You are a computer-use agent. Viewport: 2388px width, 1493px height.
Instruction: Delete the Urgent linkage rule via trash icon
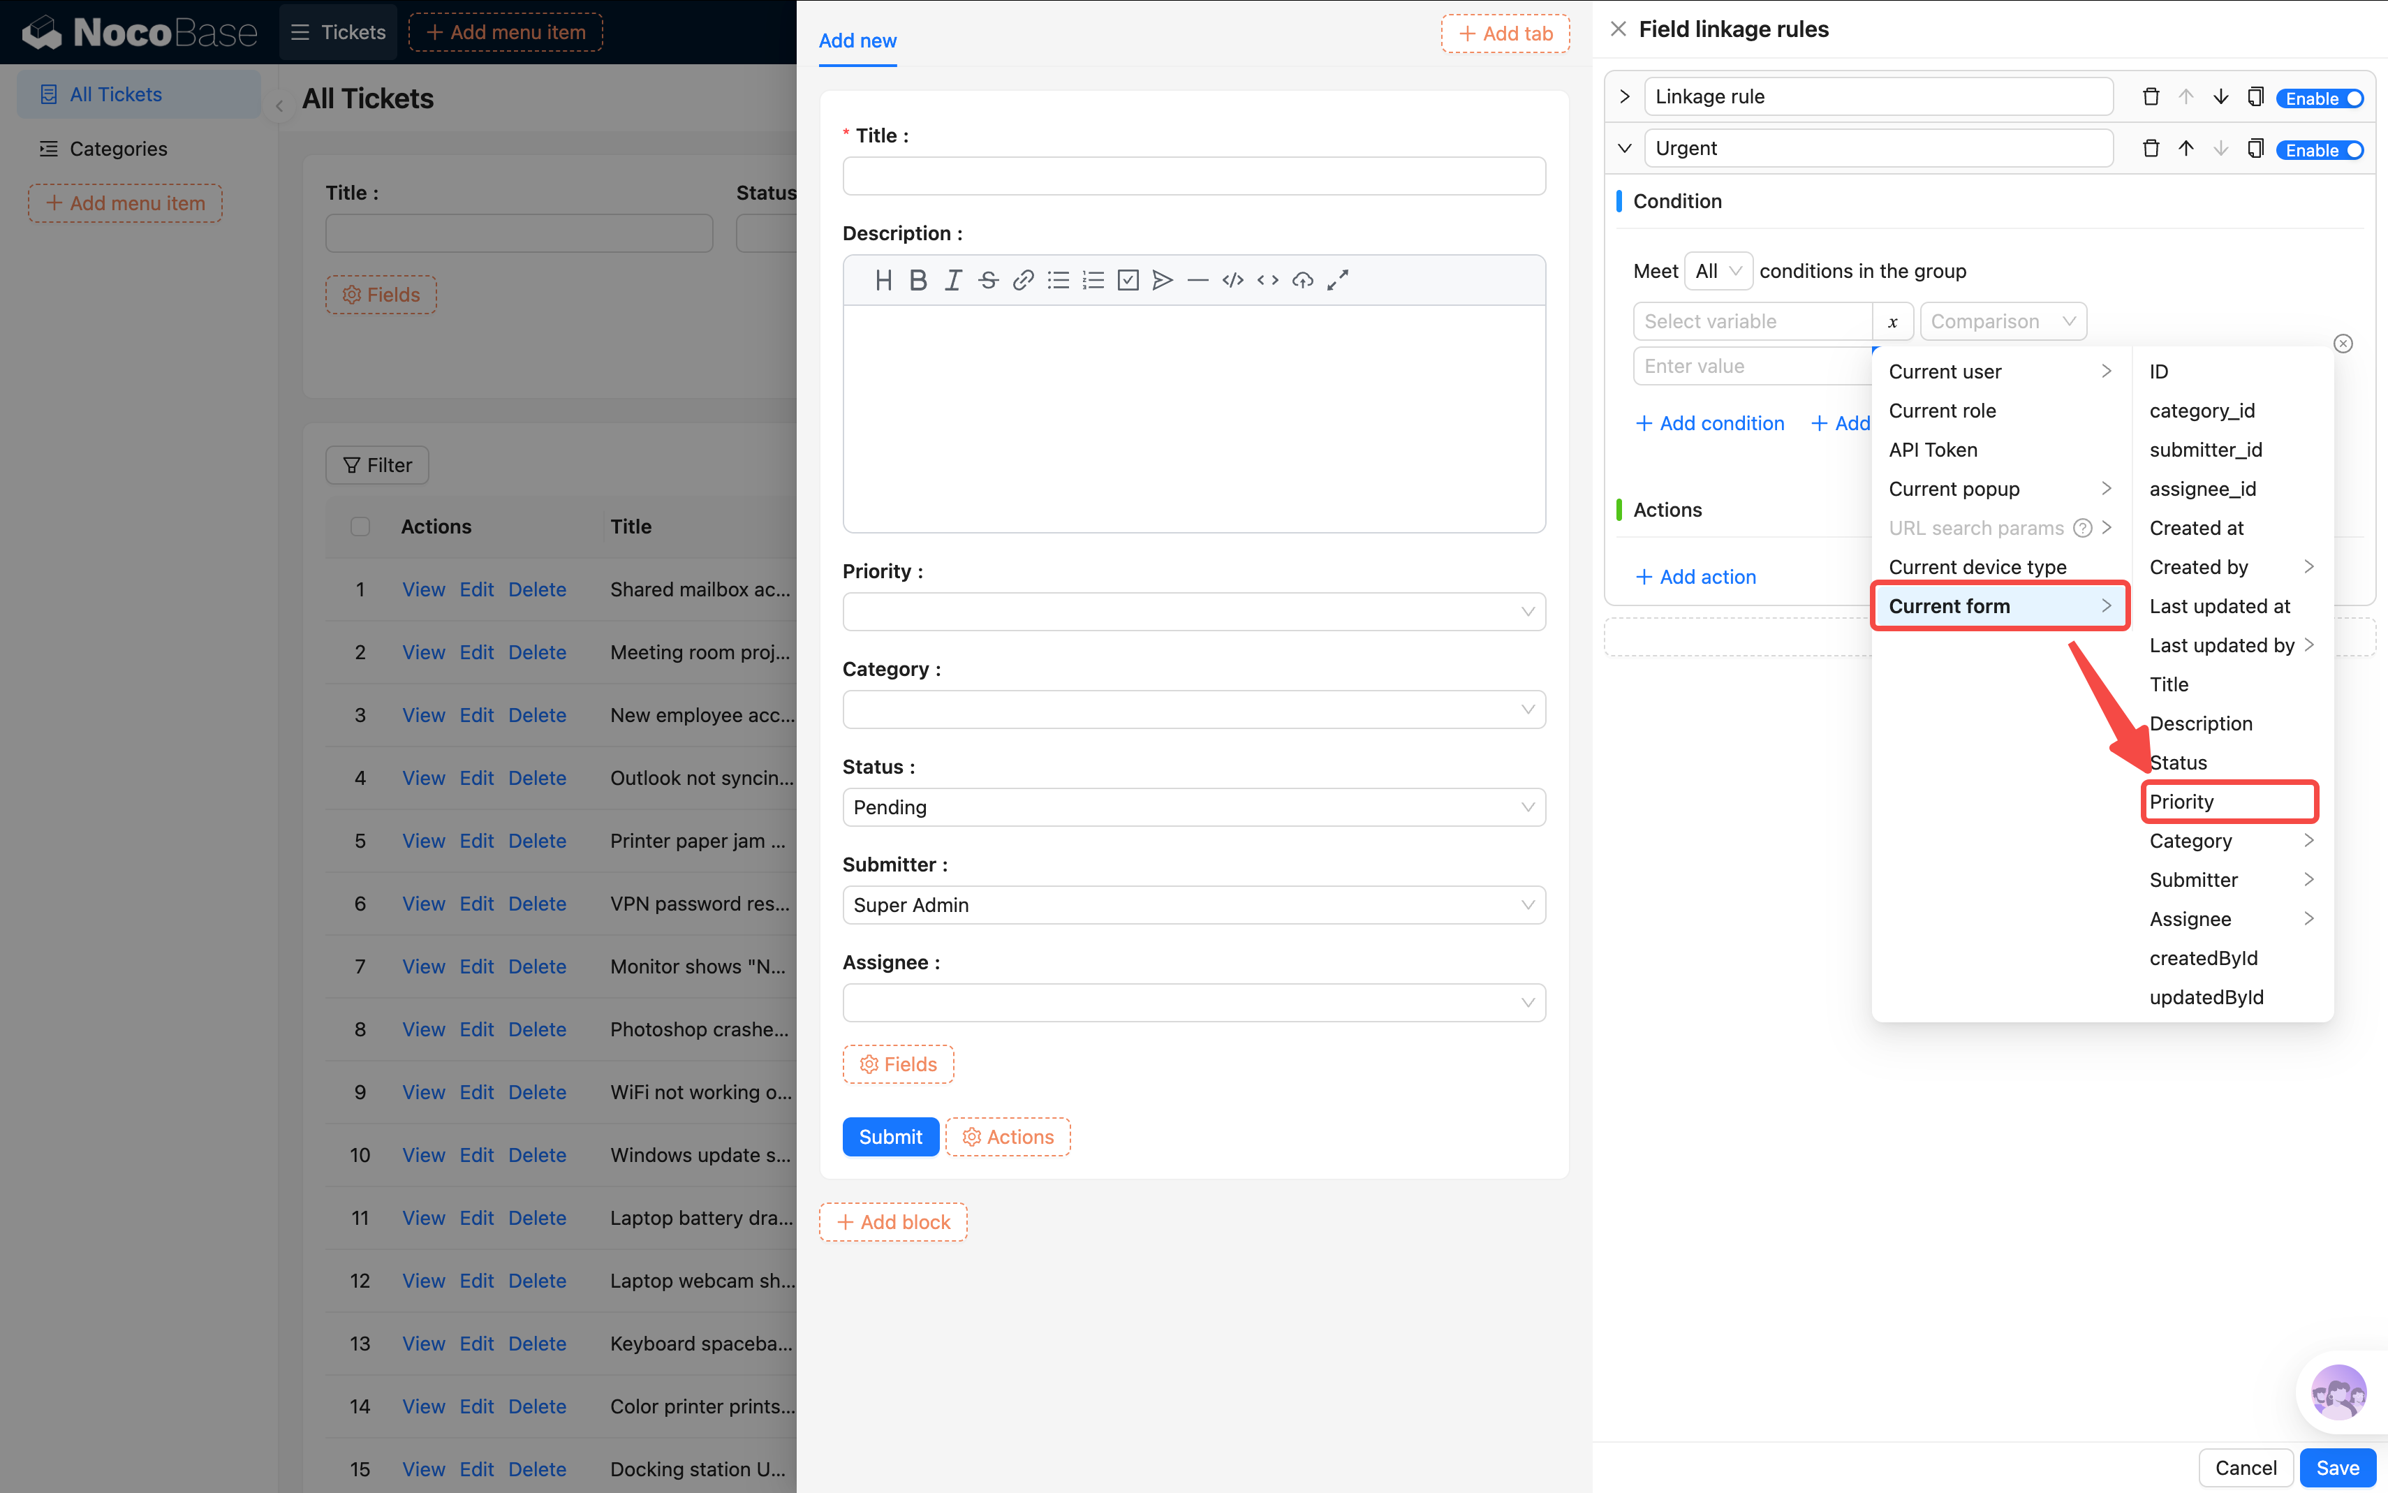tap(2150, 149)
